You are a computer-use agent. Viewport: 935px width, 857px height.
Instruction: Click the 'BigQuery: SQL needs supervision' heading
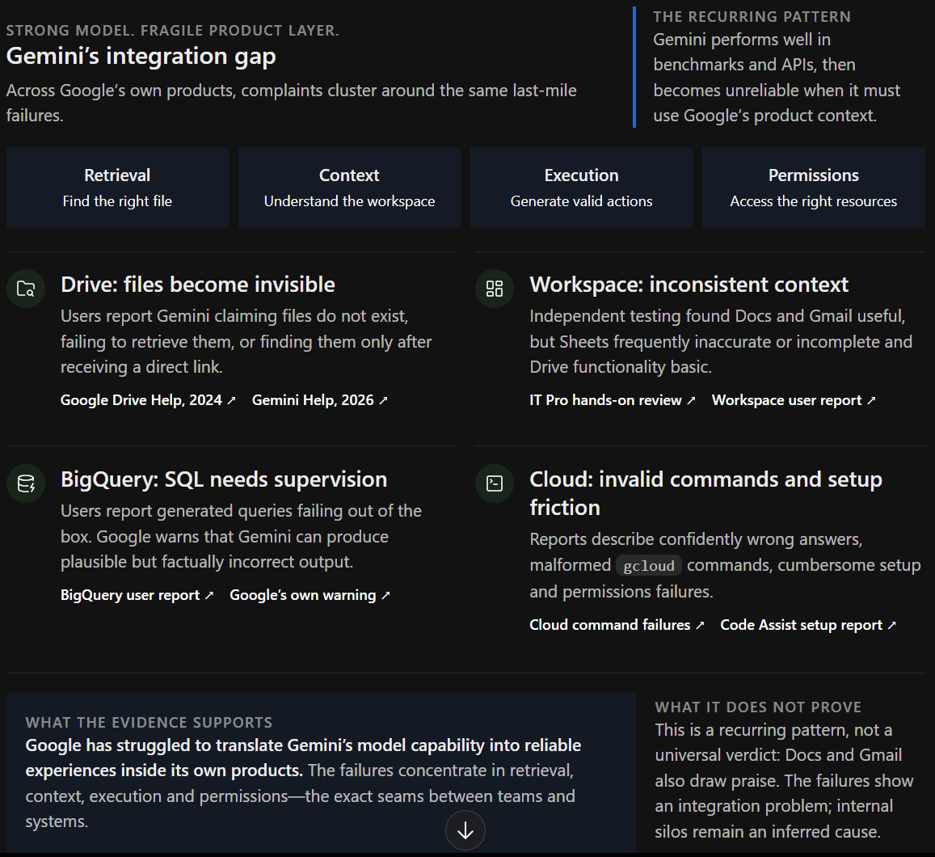pos(224,479)
